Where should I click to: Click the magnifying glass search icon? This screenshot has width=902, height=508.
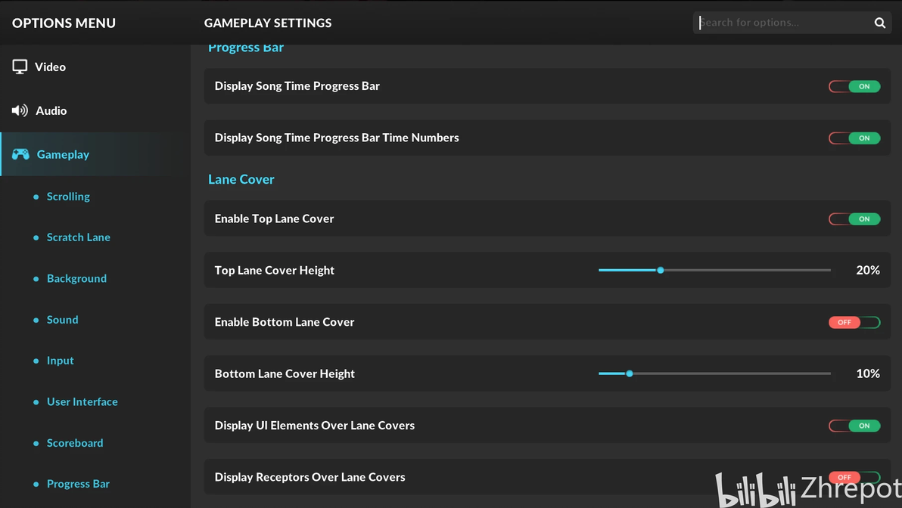(879, 23)
